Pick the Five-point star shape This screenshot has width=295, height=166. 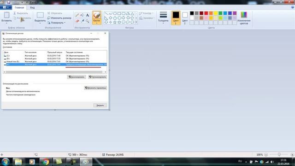pos(115,22)
